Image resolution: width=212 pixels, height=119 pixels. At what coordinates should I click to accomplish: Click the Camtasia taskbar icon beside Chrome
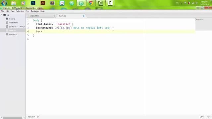tap(100, 3)
